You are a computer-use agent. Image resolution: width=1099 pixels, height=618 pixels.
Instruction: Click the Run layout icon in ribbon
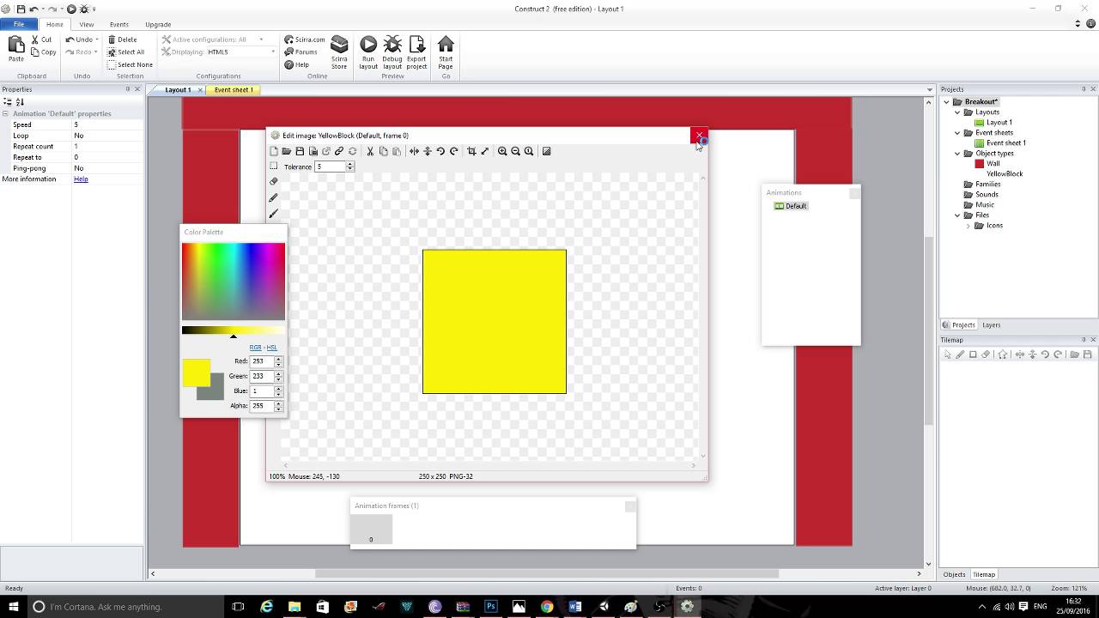point(368,45)
